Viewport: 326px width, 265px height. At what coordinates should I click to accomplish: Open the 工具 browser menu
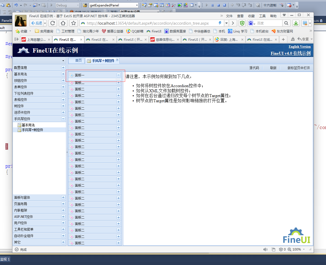(x=262, y=16)
